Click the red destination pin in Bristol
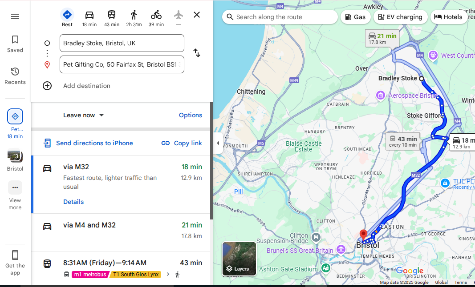 pos(363,235)
